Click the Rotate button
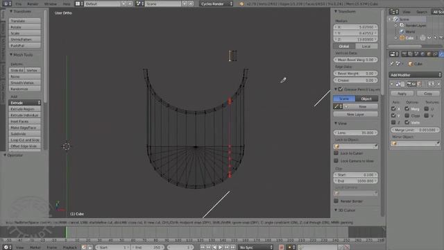Screen dimensions: 444x250 point(25,27)
